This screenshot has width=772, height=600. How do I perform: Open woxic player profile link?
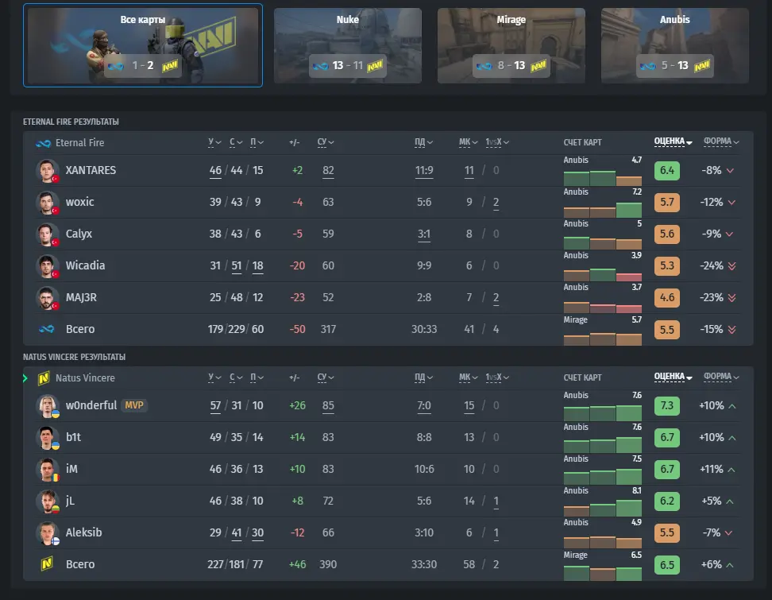pos(79,202)
